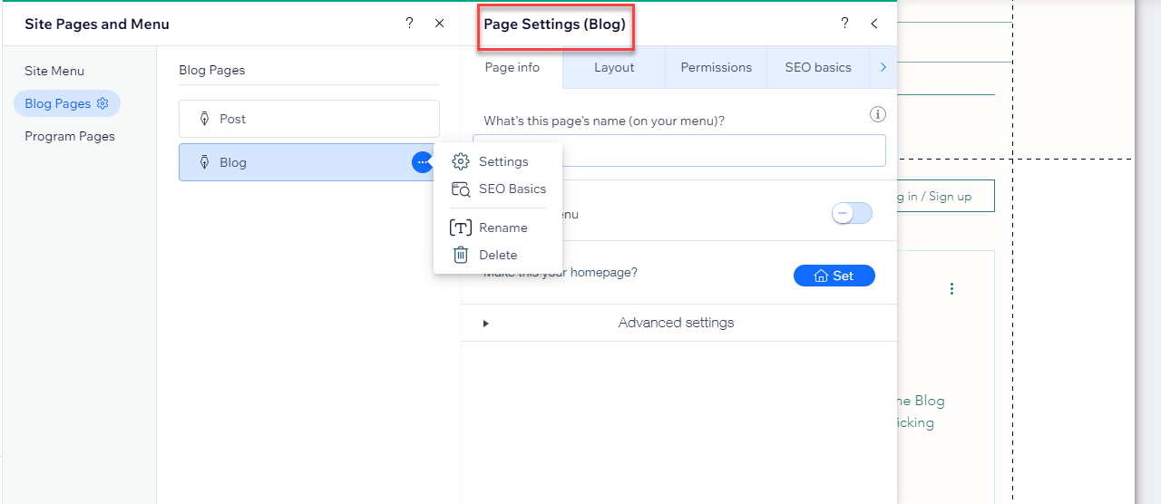This screenshot has height=504, width=1161.
Task: Click the Log in / Sign up button
Action: pyautogui.click(x=945, y=196)
